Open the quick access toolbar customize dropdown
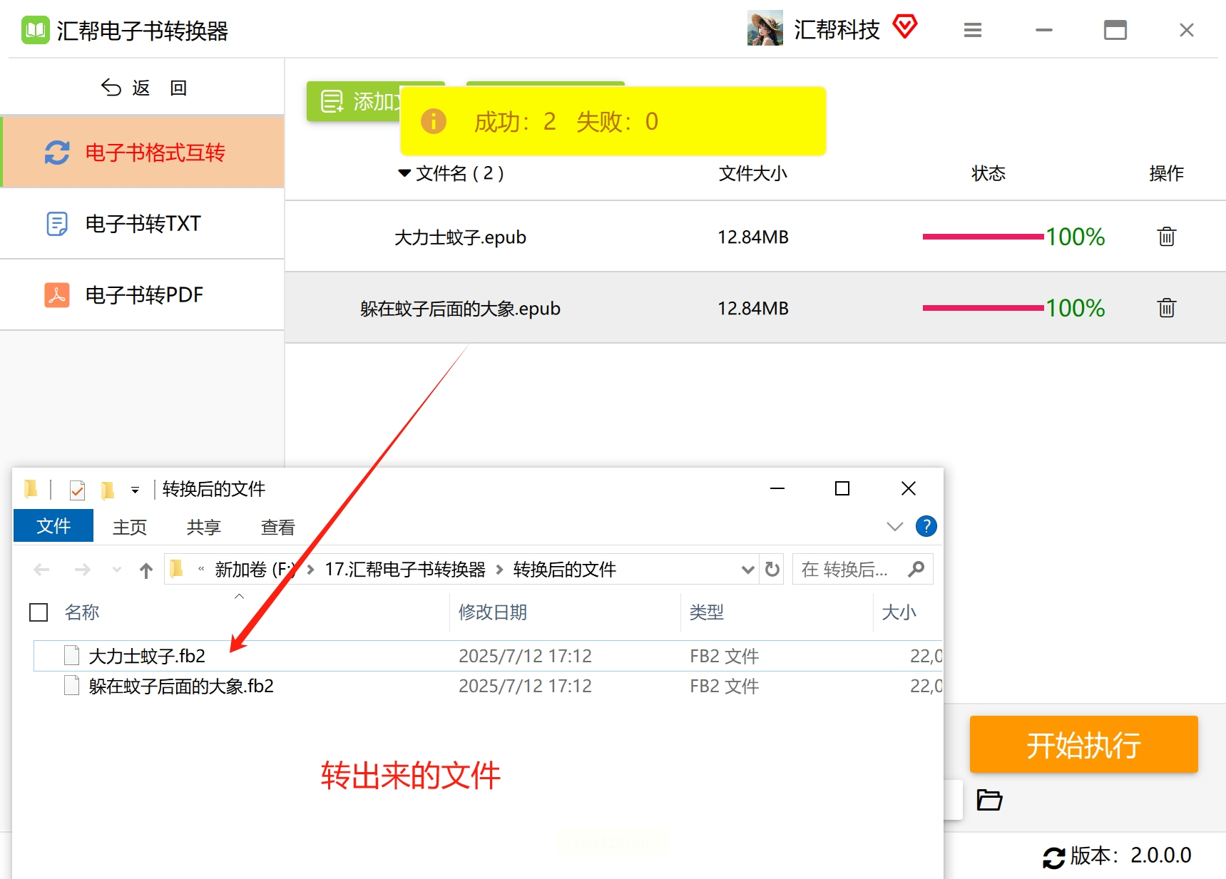 (x=135, y=490)
